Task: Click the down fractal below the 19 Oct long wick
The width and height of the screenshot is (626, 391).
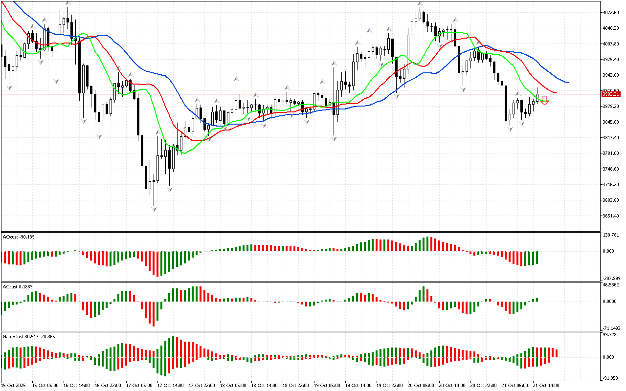Action: coord(334,139)
